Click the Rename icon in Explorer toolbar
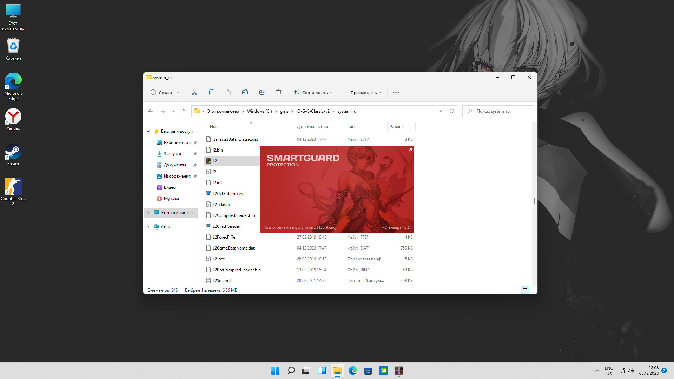Image resolution: width=674 pixels, height=379 pixels. coord(245,92)
